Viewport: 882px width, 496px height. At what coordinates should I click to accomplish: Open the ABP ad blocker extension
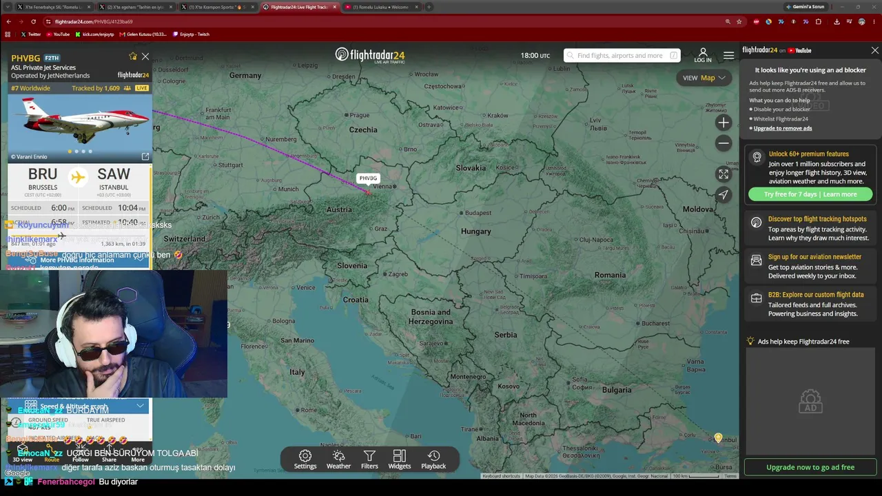point(757,21)
